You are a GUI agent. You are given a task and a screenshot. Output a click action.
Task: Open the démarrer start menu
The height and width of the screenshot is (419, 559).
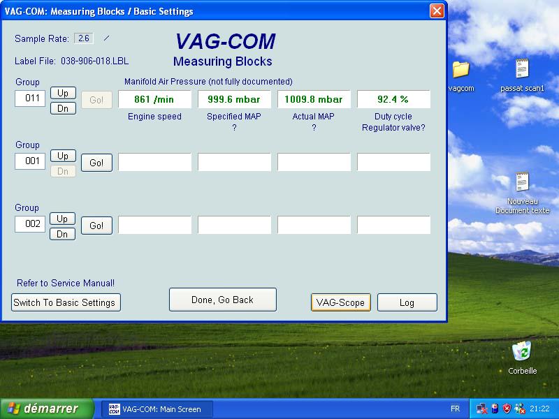pos(47,409)
